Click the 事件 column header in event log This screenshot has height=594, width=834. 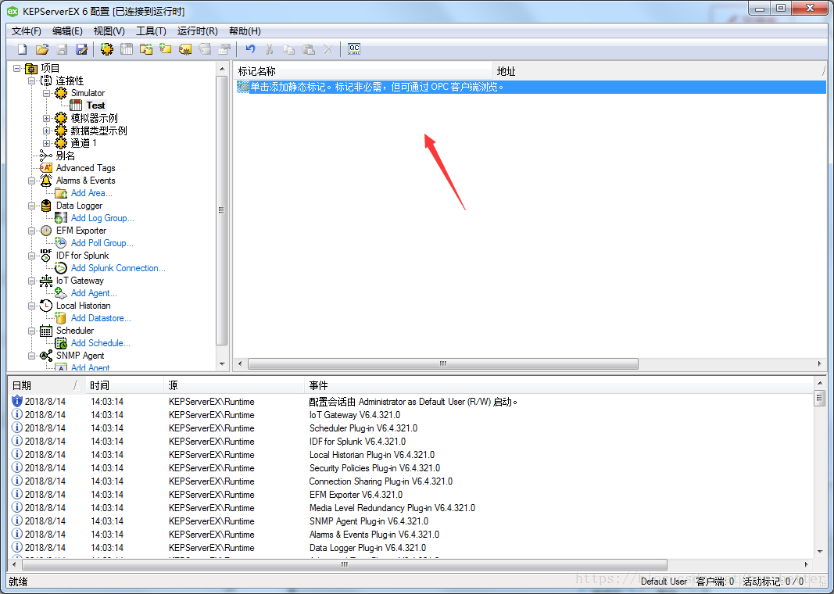pyautogui.click(x=559, y=385)
